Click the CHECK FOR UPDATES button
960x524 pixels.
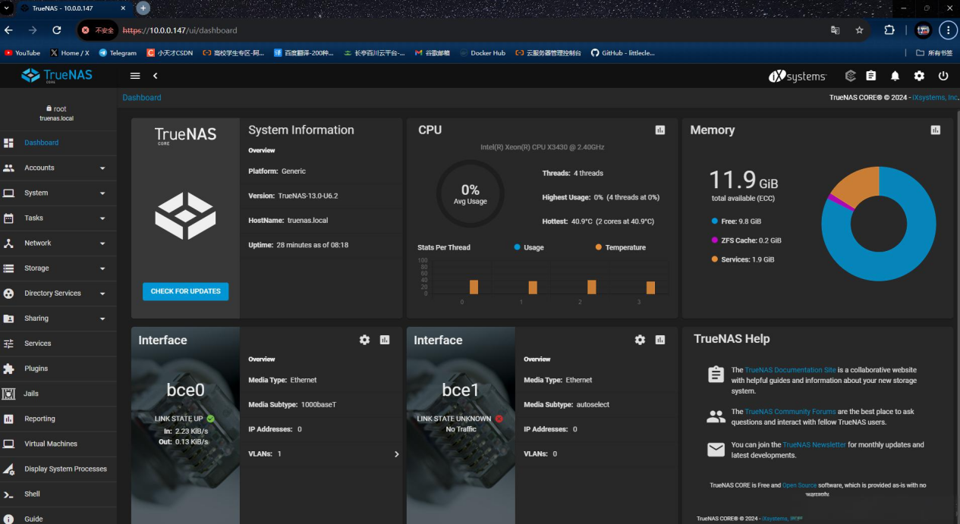point(185,291)
